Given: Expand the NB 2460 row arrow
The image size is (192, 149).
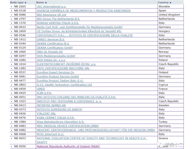Looking at the screenshot, I should (x=12, y=52).
